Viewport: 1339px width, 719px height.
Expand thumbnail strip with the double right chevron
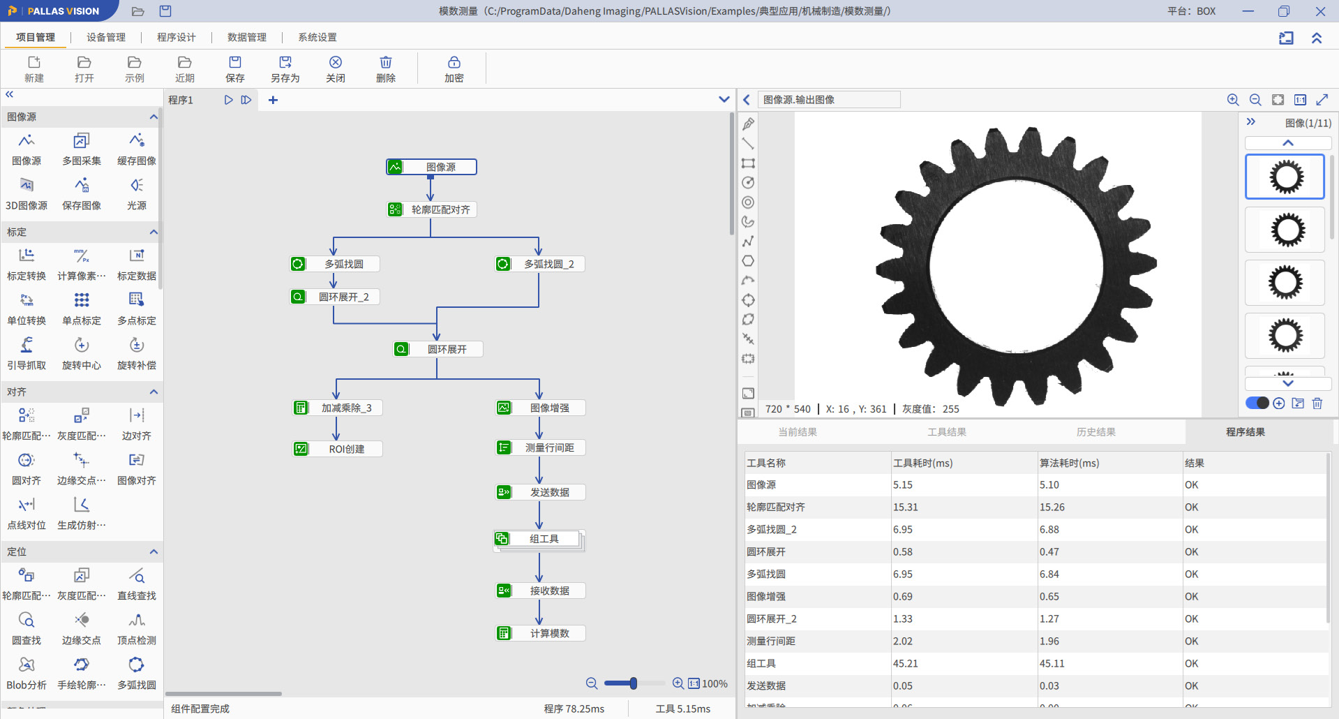(x=1251, y=121)
